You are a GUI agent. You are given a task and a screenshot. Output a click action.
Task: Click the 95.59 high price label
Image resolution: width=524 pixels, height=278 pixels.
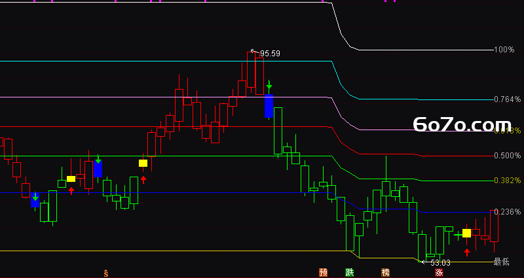coord(270,54)
